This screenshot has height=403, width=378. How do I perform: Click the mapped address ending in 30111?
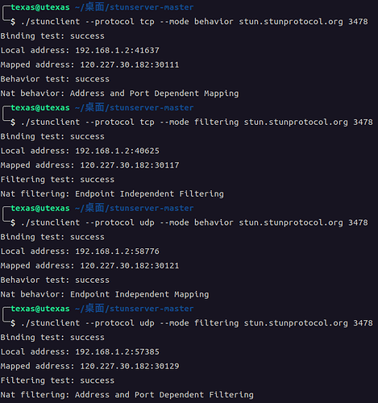130,64
